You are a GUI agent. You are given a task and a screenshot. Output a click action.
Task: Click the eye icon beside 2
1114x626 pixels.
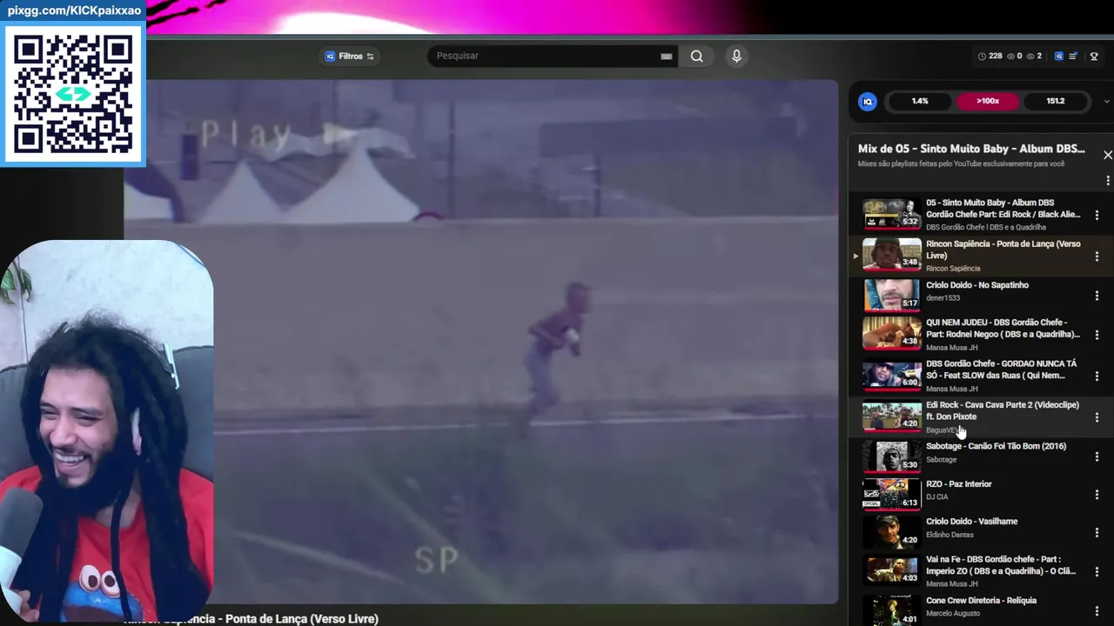tap(1030, 56)
